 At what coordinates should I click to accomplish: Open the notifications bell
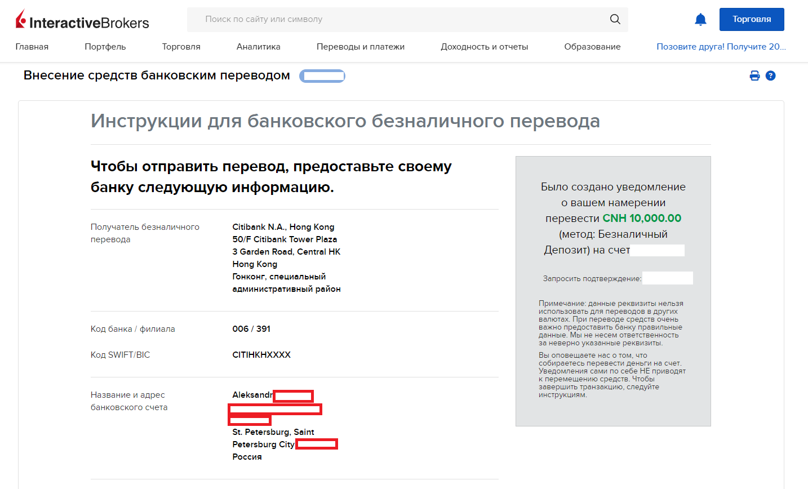pyautogui.click(x=700, y=20)
